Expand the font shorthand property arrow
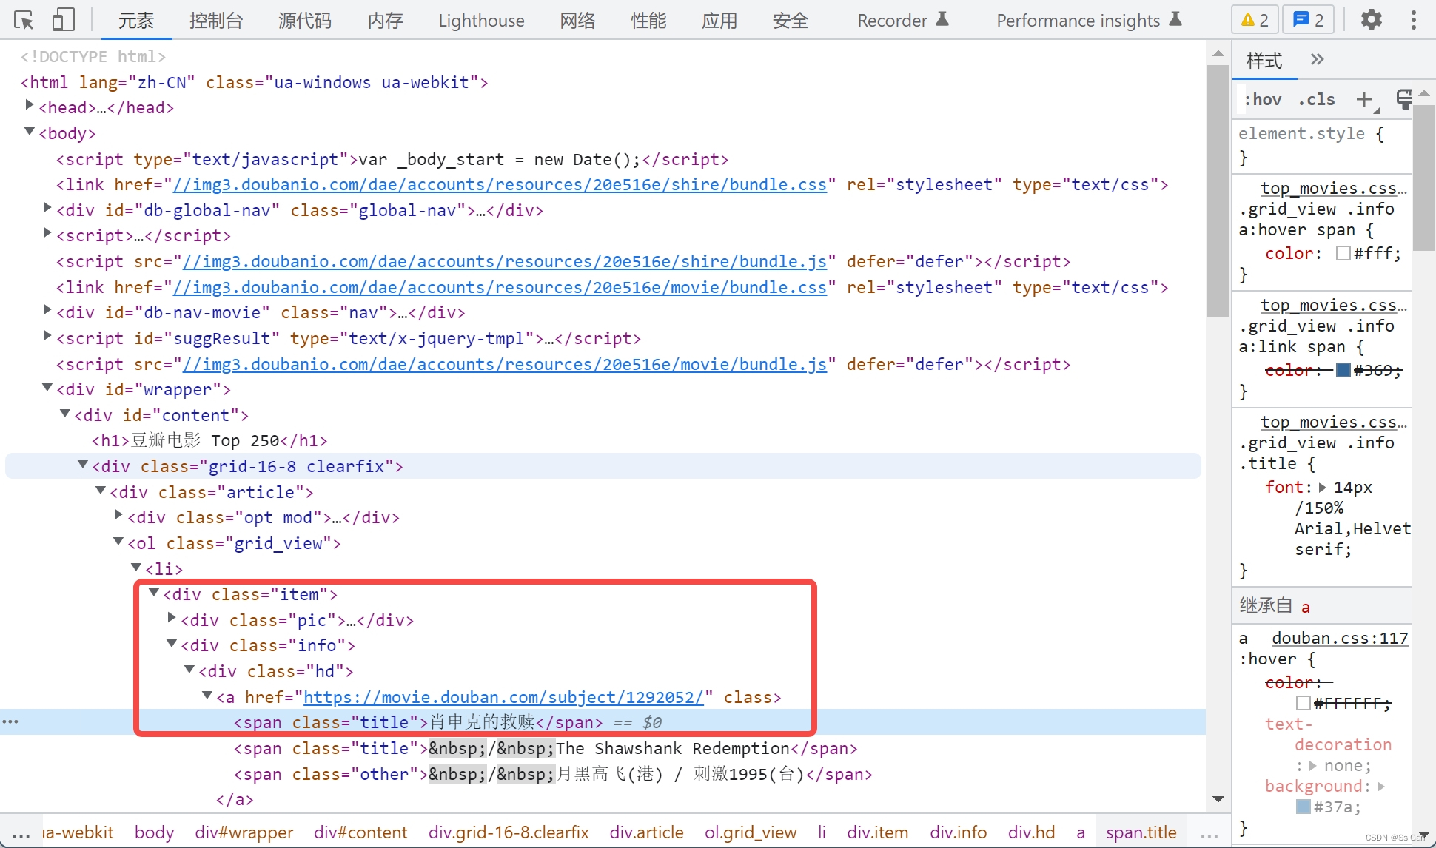Viewport: 1436px width, 848px height. click(1323, 488)
